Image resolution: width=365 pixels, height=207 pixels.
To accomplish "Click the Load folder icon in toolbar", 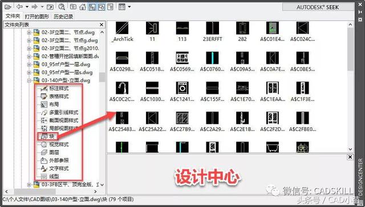I will point(7,7).
